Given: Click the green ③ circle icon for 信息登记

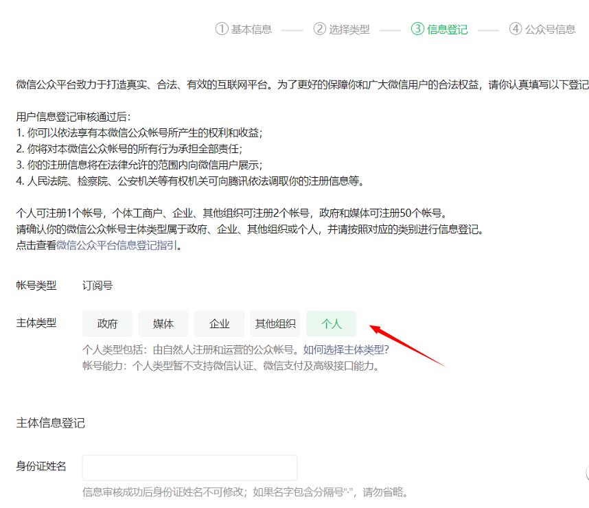Looking at the screenshot, I should coord(419,29).
